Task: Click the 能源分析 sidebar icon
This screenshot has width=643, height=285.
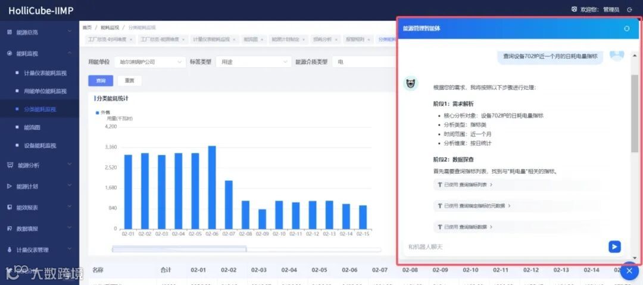Action: (x=10, y=165)
